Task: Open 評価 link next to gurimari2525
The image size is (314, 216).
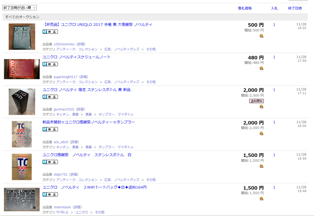Action: pyautogui.click(x=81, y=109)
